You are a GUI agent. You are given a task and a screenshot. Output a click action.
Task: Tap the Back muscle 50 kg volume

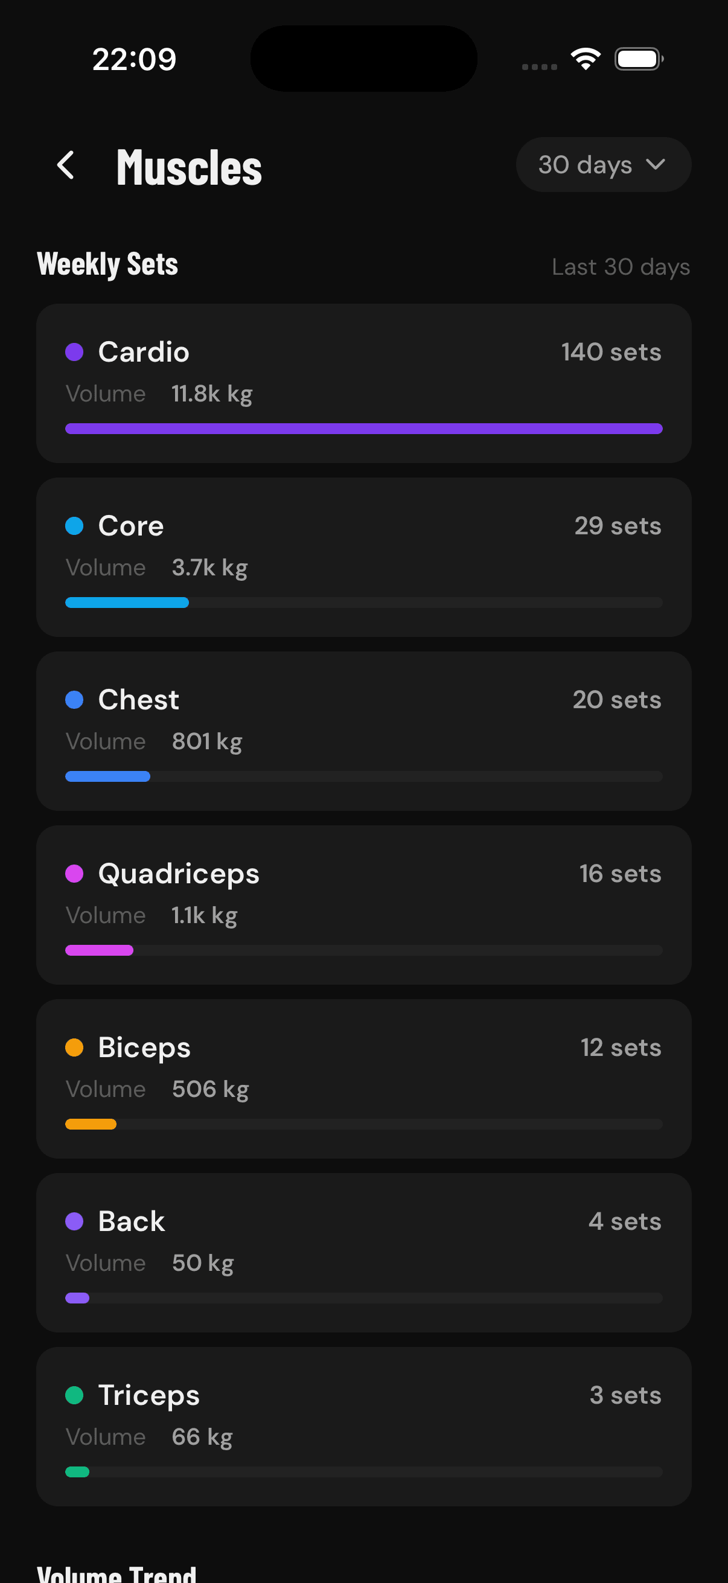pos(202,1262)
